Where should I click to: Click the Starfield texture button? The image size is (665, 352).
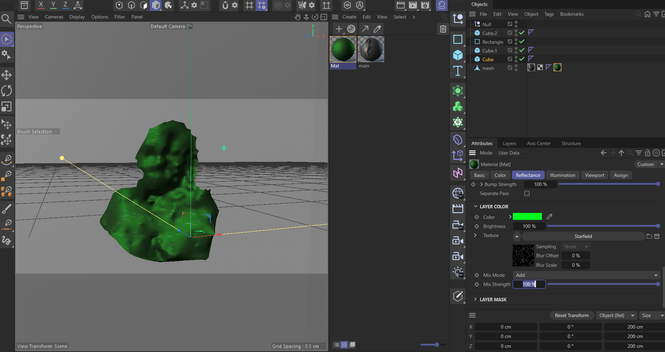click(x=583, y=236)
